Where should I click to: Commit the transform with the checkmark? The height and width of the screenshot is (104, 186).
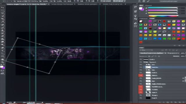pos(148,1)
